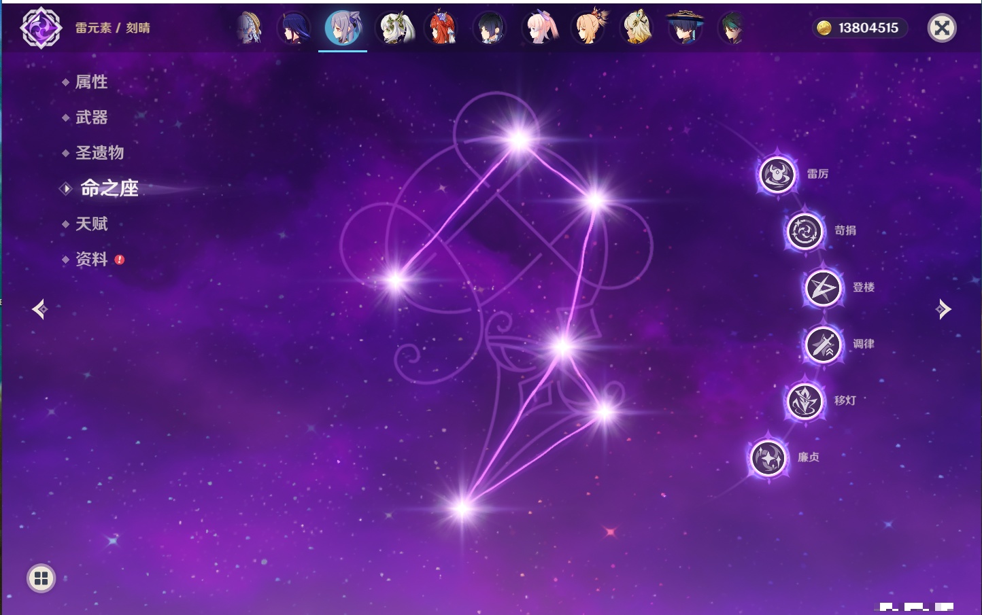Go to the 圣遗物 artifacts tab
This screenshot has width=982, height=615.
pyautogui.click(x=99, y=153)
